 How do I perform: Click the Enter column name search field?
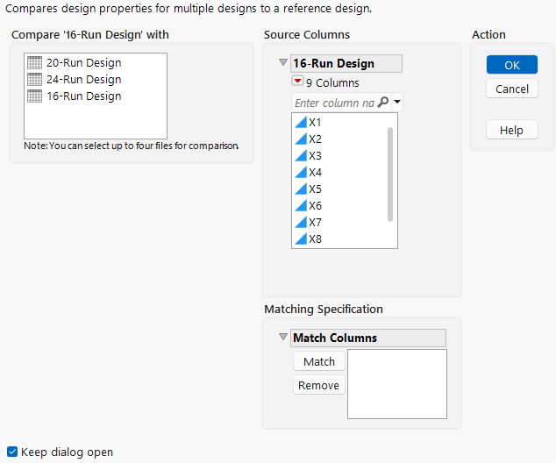(x=334, y=103)
